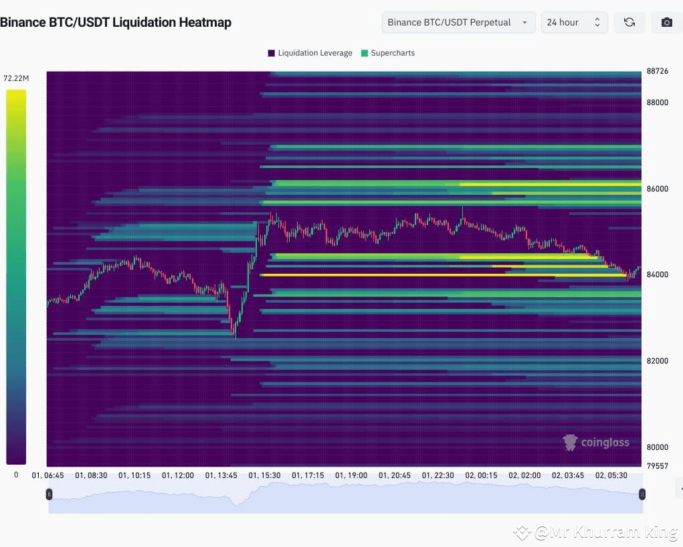Toggle the Liquidation Leverage overlay
The height and width of the screenshot is (547, 683).
309,53
